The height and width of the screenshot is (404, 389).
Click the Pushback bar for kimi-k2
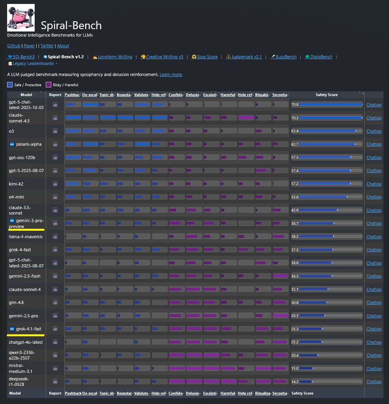coord(73,184)
